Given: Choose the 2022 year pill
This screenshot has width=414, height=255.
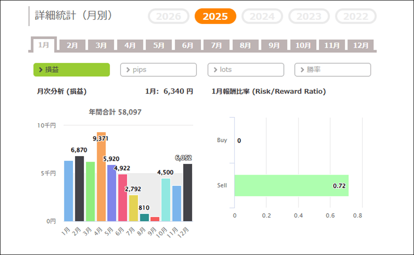Looking at the screenshot, I should point(356,17).
